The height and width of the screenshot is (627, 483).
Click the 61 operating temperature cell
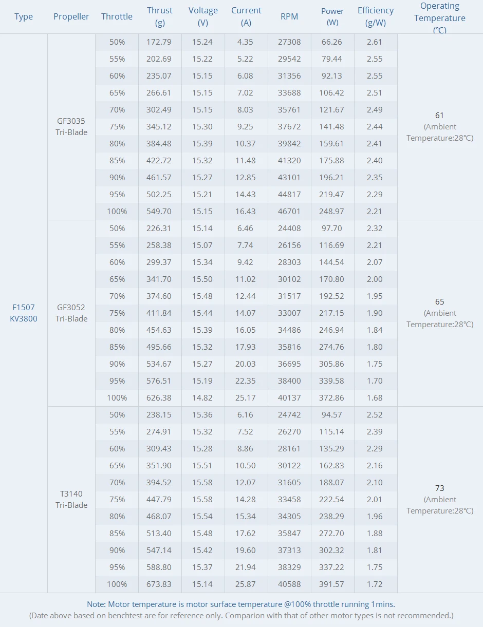439,126
